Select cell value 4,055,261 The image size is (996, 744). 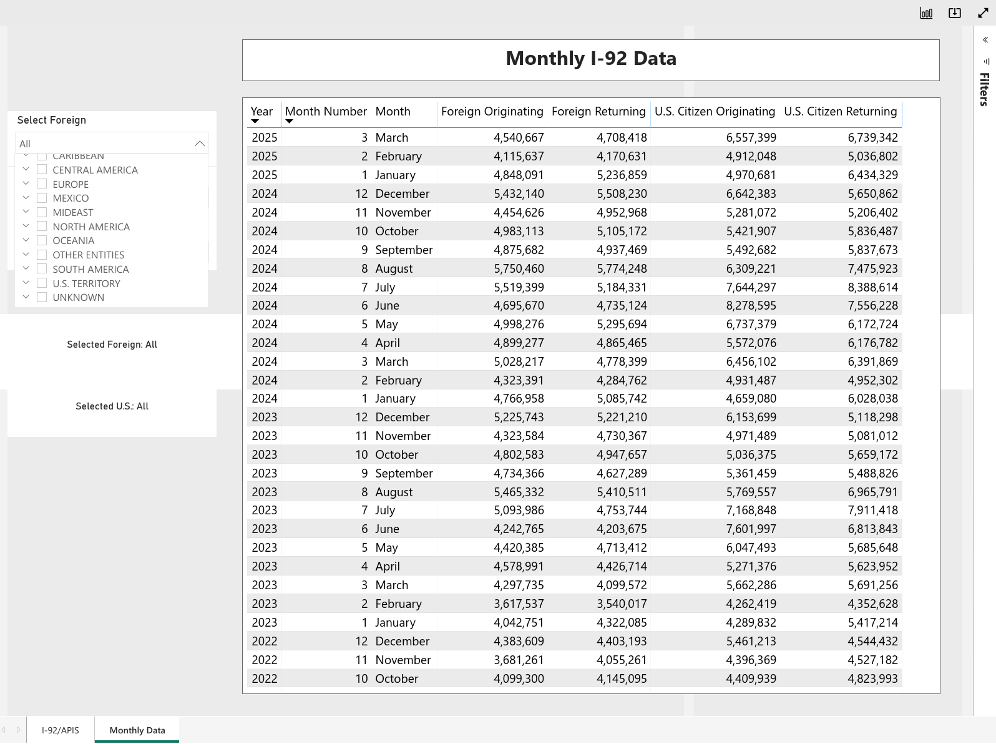[622, 660]
